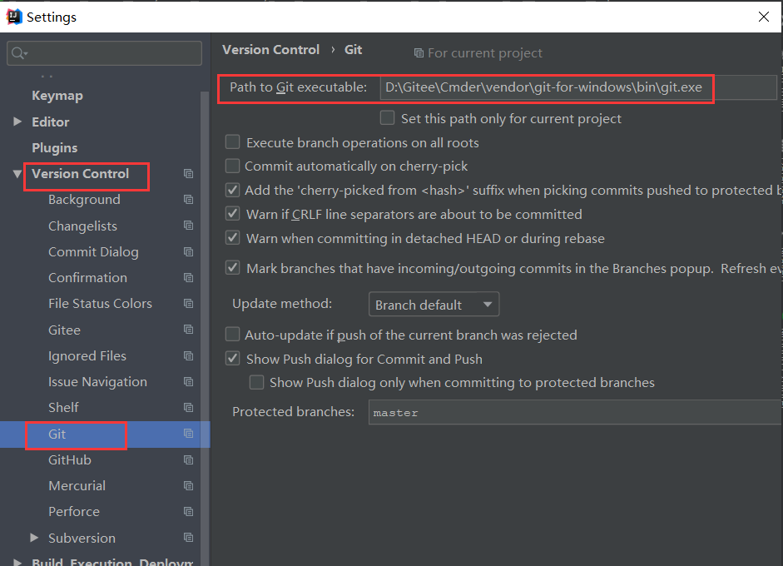Image resolution: width=783 pixels, height=566 pixels.
Task: Open Issue Navigation settings
Action: click(98, 382)
